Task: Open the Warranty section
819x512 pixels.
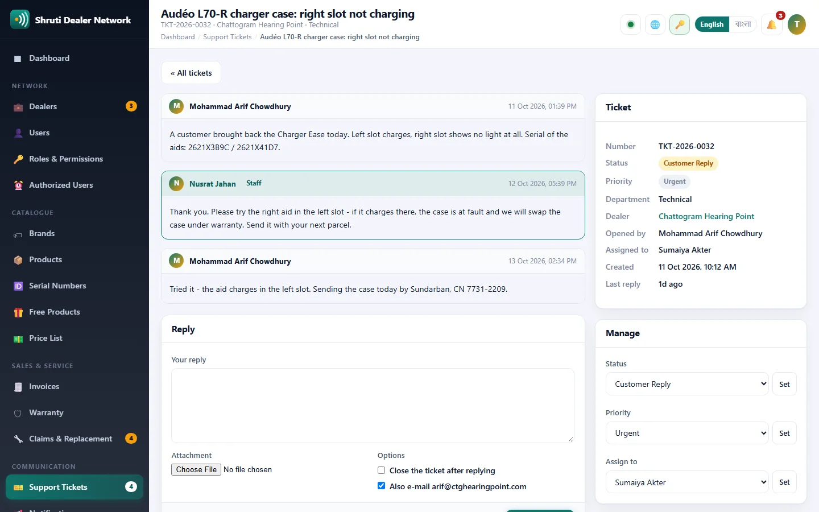Action: 75,412
